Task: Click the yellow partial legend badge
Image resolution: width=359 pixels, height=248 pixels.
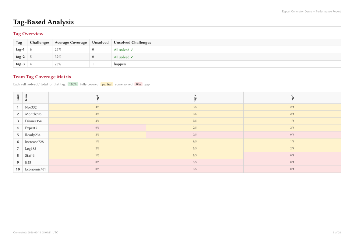Action: tap(107, 84)
